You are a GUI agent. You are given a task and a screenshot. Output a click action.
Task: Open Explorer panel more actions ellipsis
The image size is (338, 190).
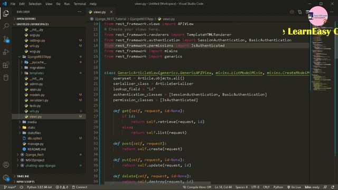(x=80, y=12)
